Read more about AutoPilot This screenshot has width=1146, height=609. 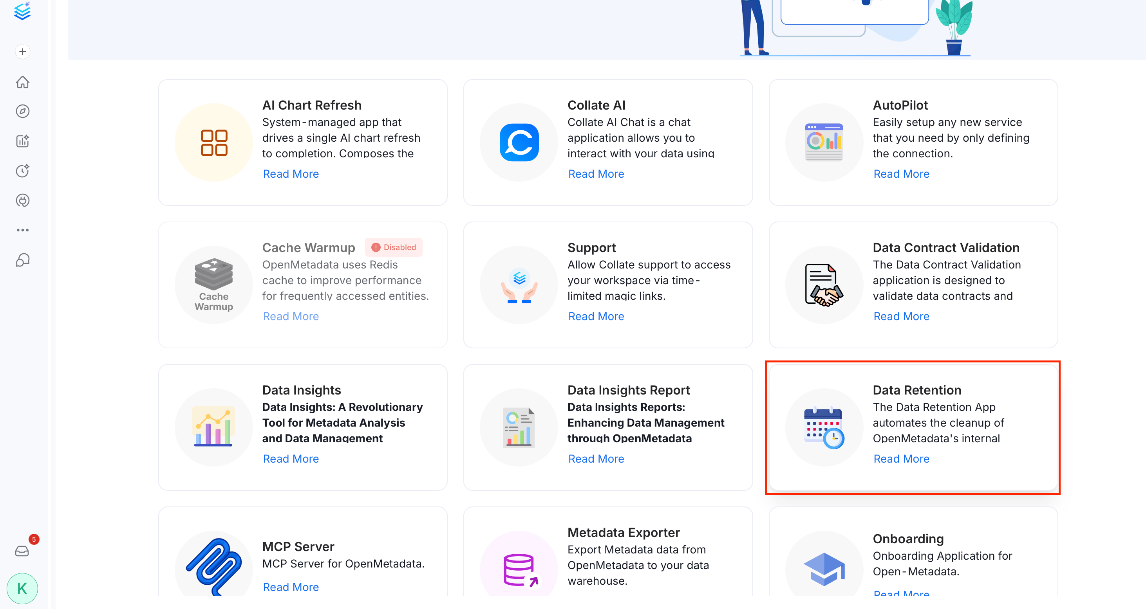click(901, 174)
